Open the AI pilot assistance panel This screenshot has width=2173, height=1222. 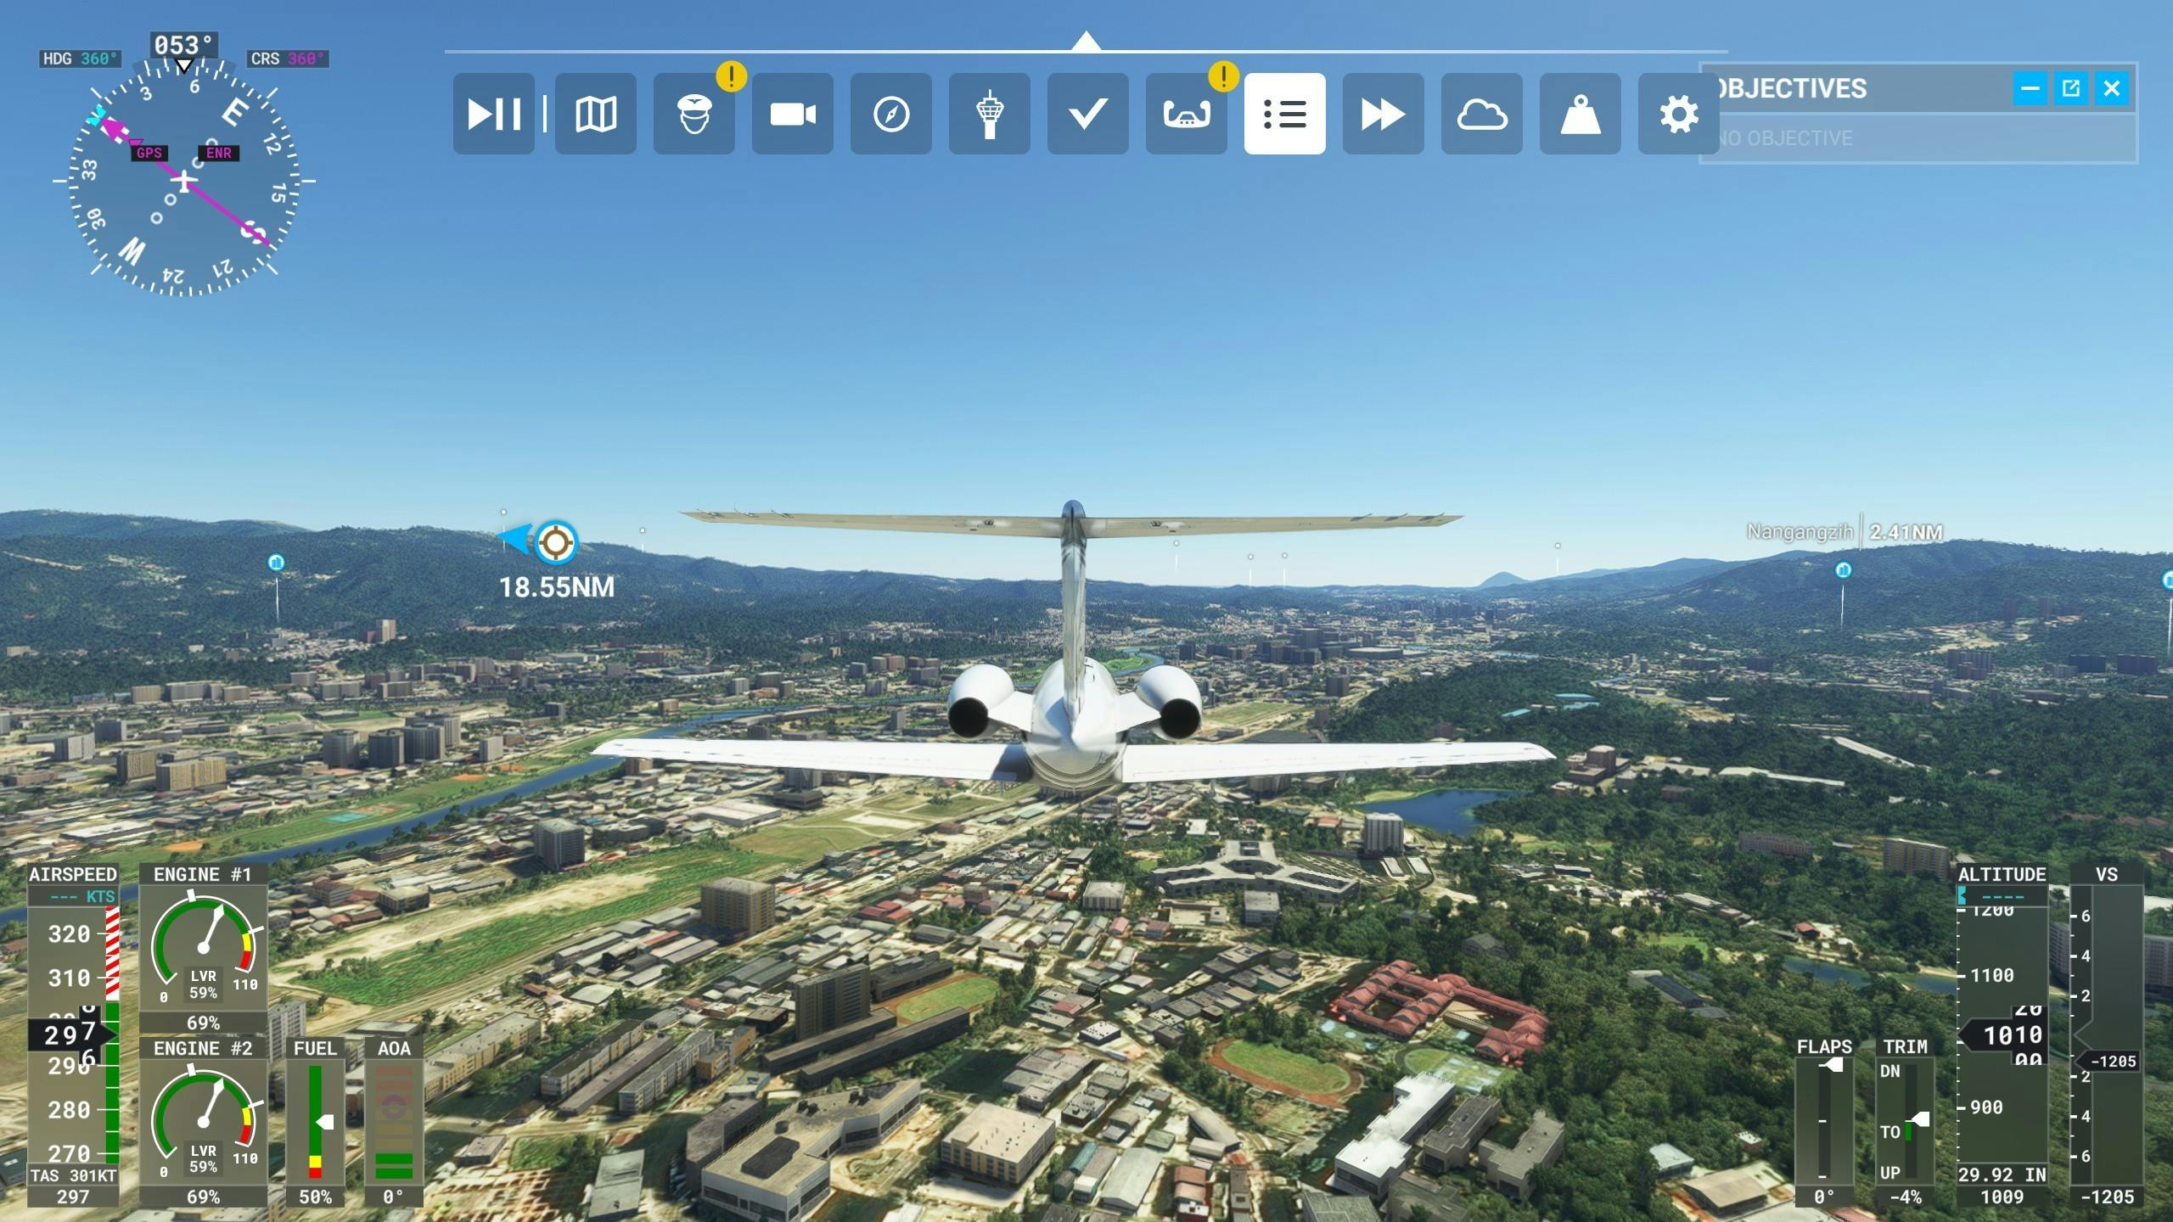coord(693,114)
